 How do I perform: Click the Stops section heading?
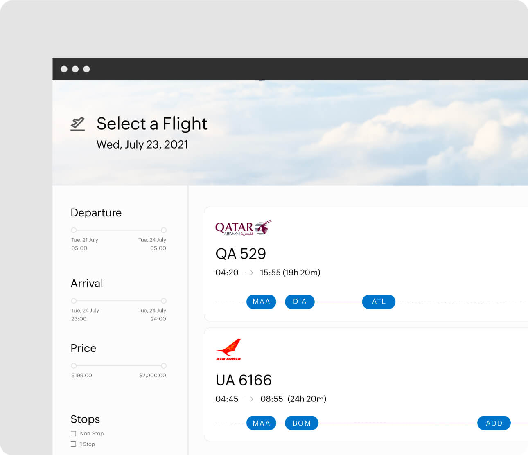tap(85, 419)
